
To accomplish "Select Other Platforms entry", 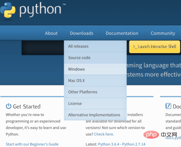I will (95, 92).
